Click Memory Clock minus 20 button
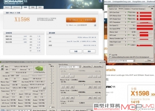This screenshot has width=155, height=111. coord(72,87)
